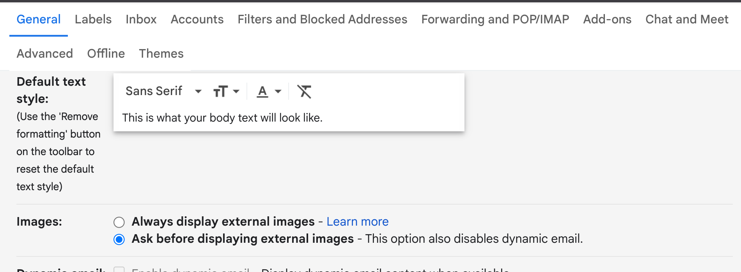Viewport: 741px width, 272px height.
Task: Select Ask before displaying external images
Action: point(119,239)
